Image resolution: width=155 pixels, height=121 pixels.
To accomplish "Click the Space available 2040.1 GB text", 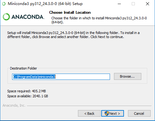I will [28, 96].
